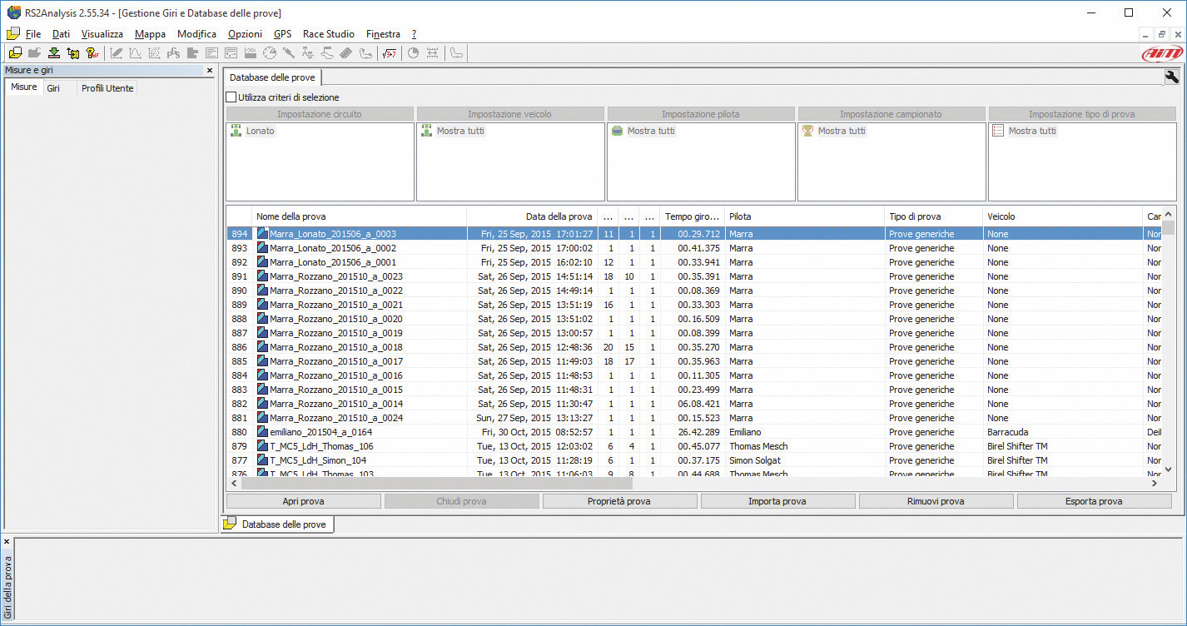Open the File menu

pyautogui.click(x=33, y=34)
